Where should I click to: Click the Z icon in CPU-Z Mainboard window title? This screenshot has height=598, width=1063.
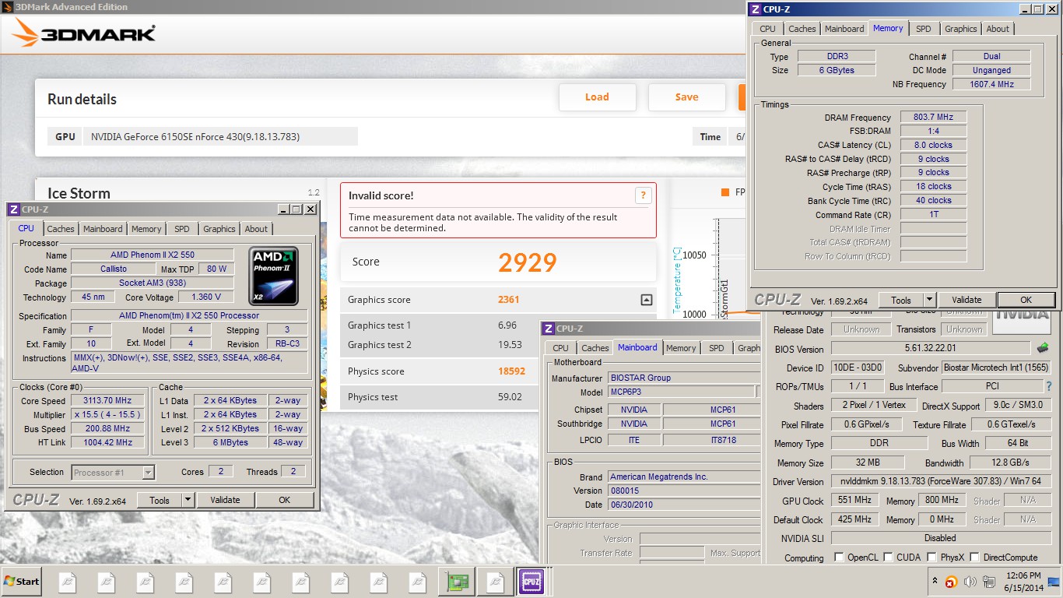pos(549,329)
